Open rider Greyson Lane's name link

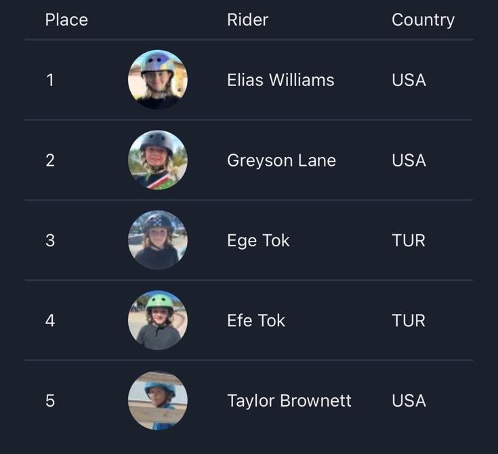point(281,160)
